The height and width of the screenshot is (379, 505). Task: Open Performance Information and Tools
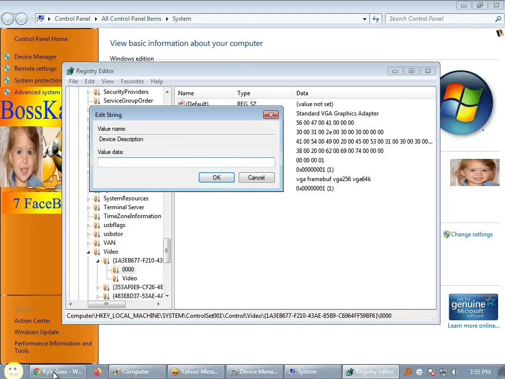point(53,347)
